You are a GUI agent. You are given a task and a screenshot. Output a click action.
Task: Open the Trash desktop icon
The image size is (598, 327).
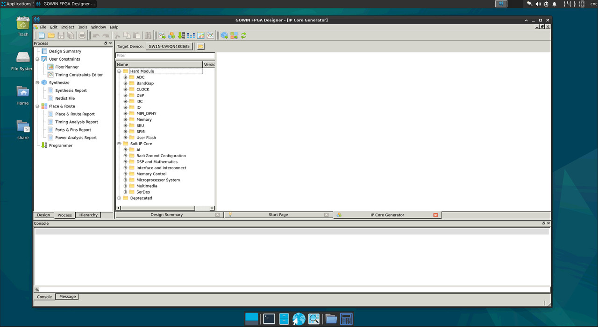pos(23,26)
